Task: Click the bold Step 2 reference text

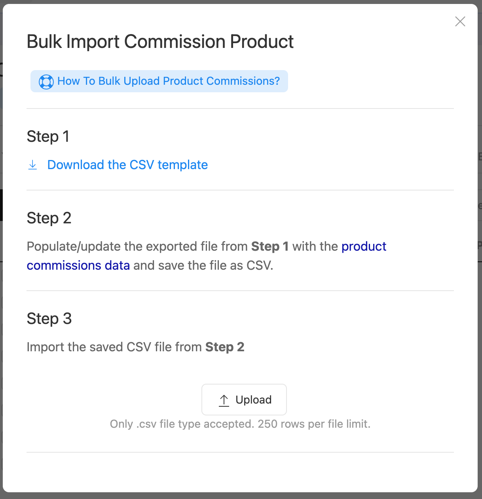Action: [224, 347]
